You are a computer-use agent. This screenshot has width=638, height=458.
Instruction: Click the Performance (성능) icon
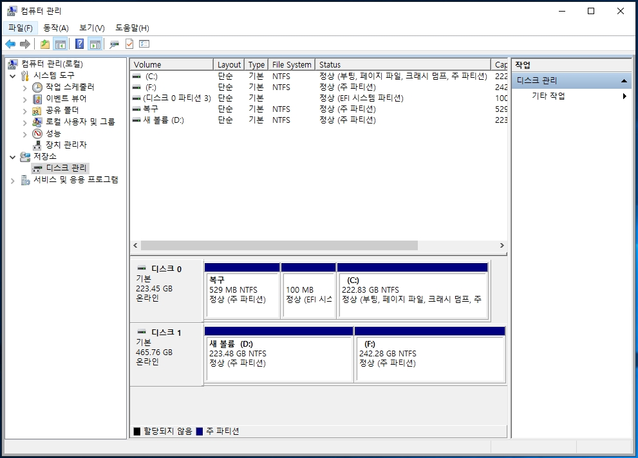pyautogui.click(x=37, y=133)
